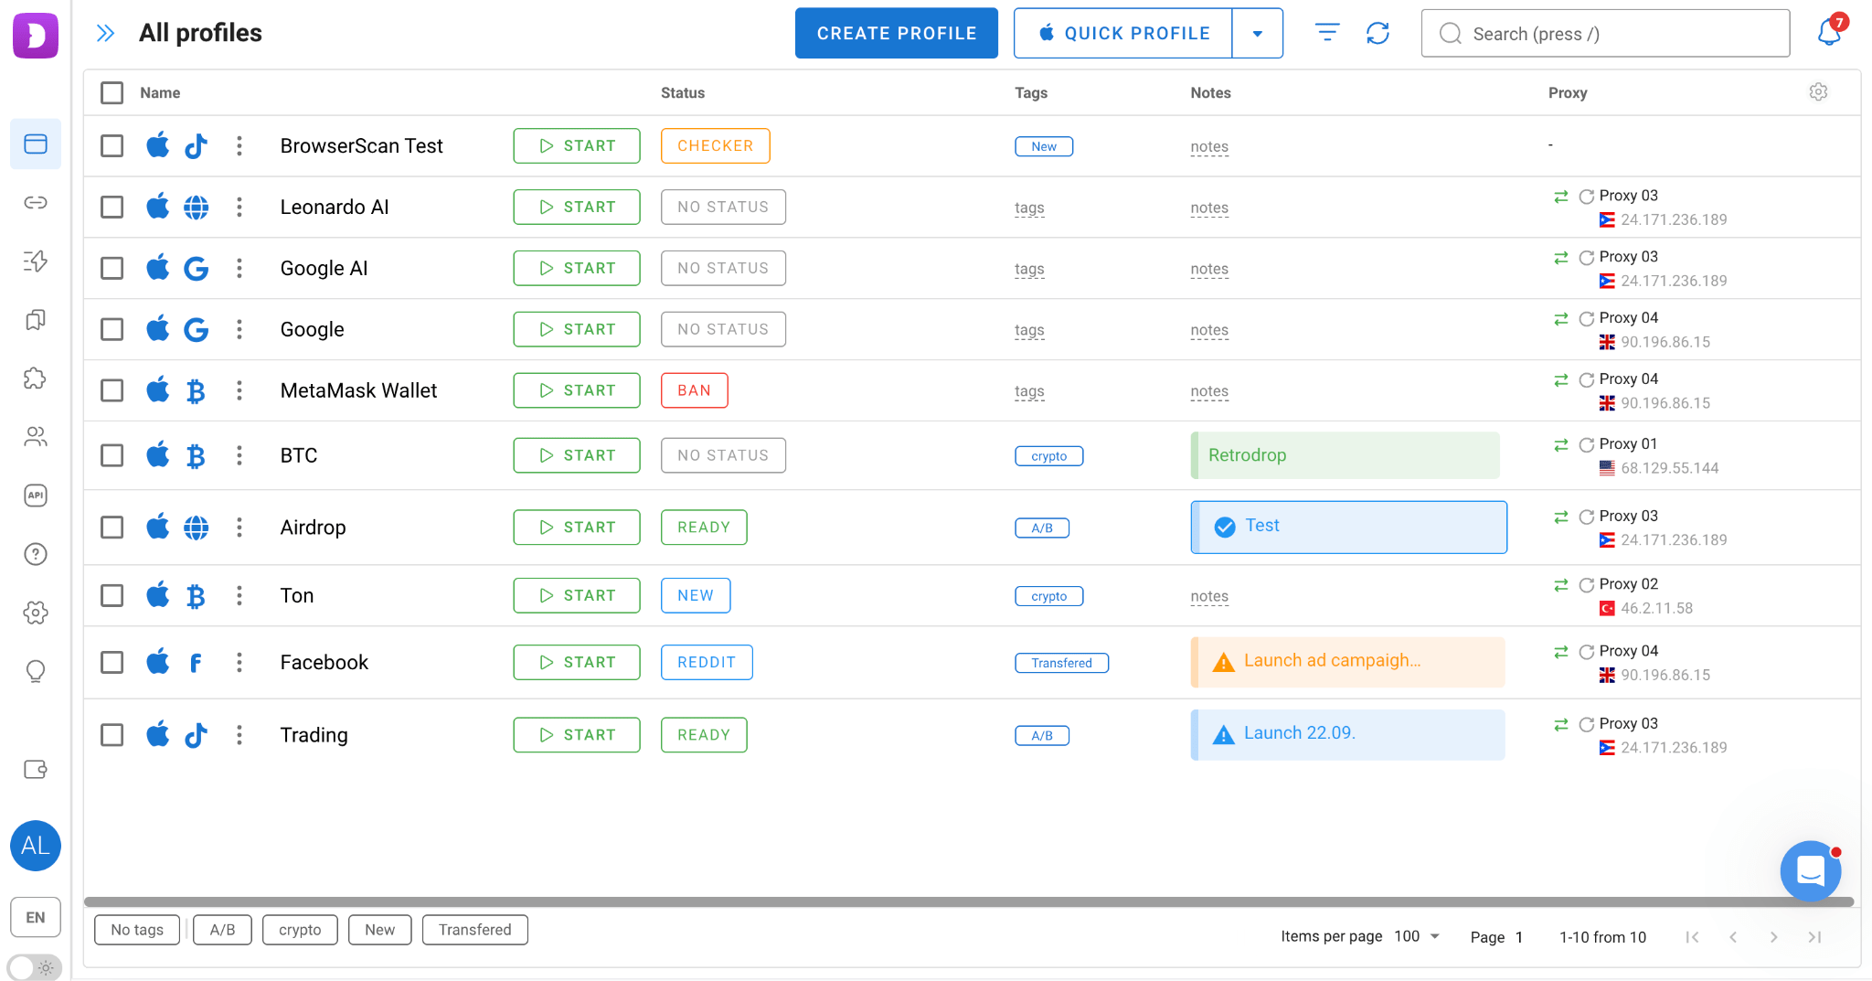Filter by the crypto tag tab
The width and height of the screenshot is (1872, 981).
point(300,930)
